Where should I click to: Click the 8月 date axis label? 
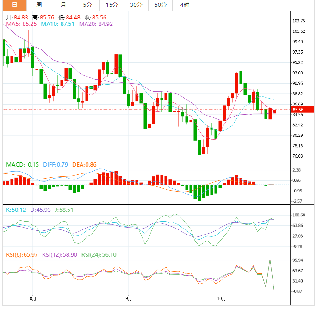click(x=33, y=298)
